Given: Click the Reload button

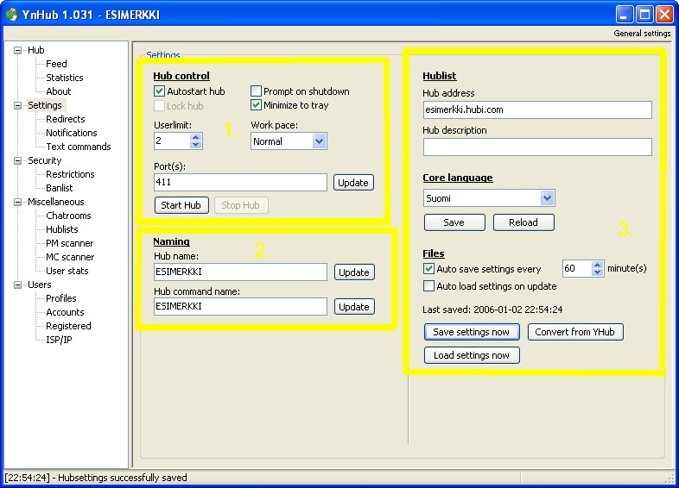Looking at the screenshot, I should click(x=524, y=222).
